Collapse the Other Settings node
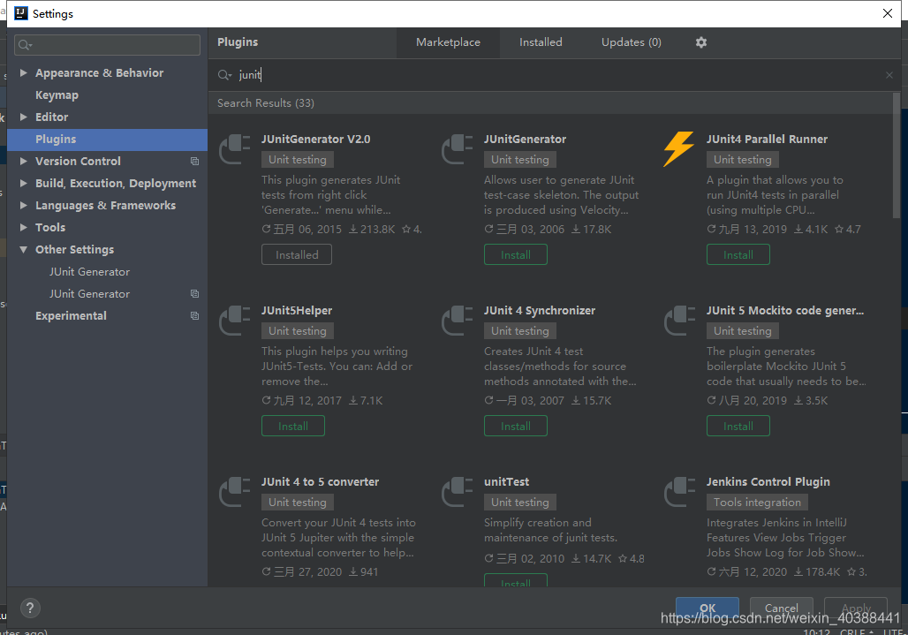 point(24,249)
